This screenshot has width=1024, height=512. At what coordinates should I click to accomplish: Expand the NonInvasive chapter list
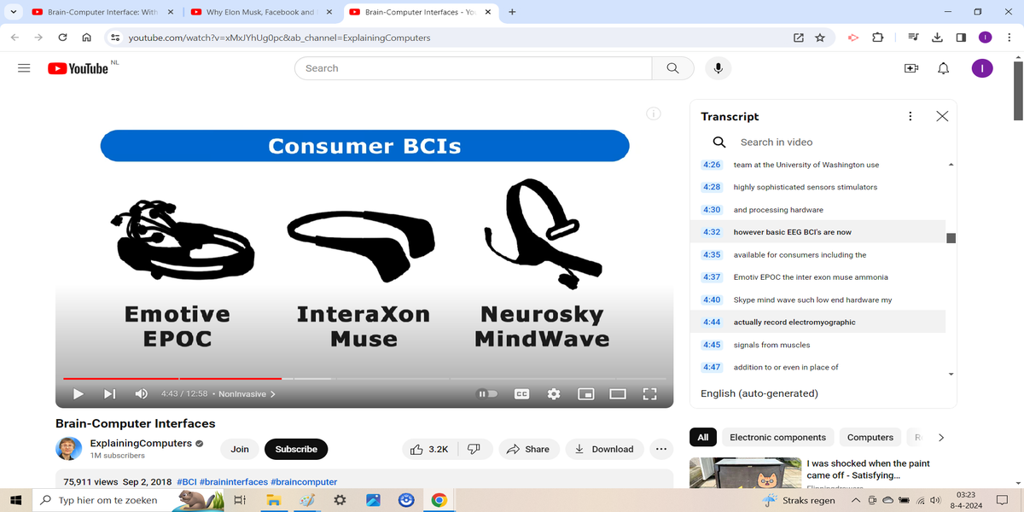247,394
